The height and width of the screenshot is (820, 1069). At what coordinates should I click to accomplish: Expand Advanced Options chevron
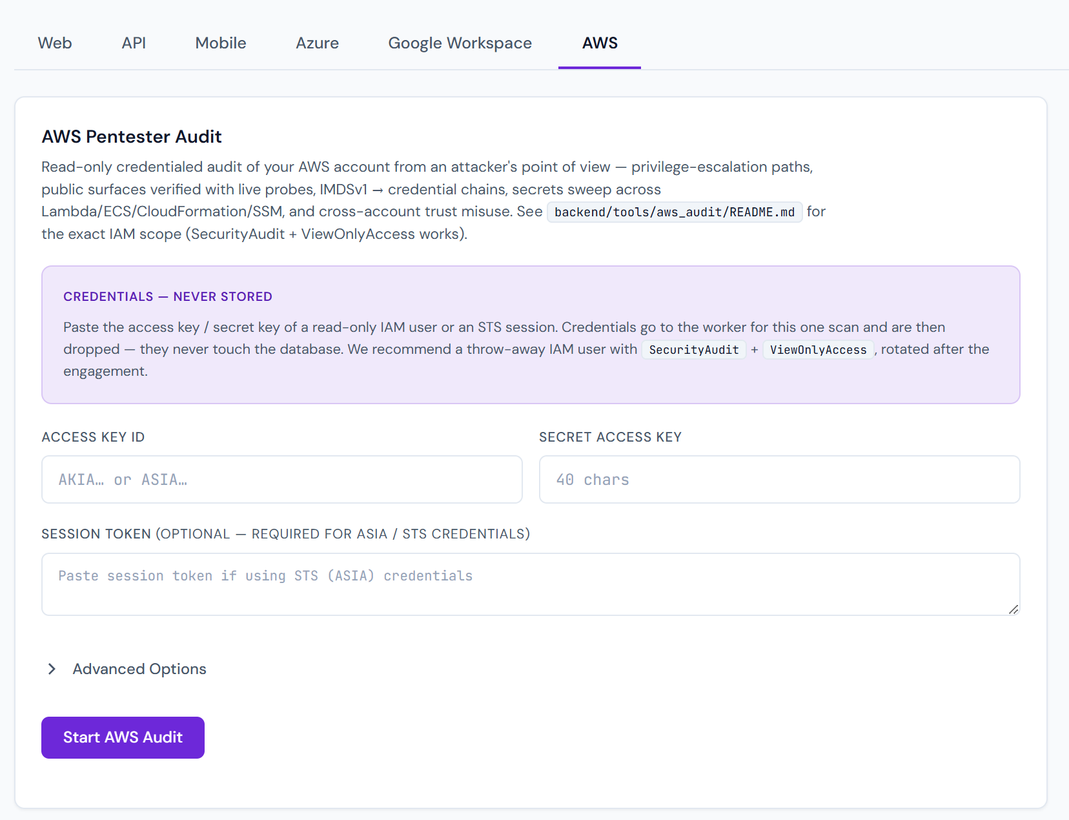click(x=52, y=669)
